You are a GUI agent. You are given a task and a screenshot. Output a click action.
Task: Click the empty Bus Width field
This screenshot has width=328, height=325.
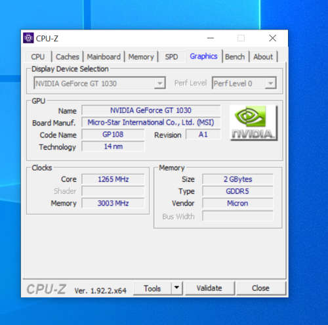coord(237,216)
